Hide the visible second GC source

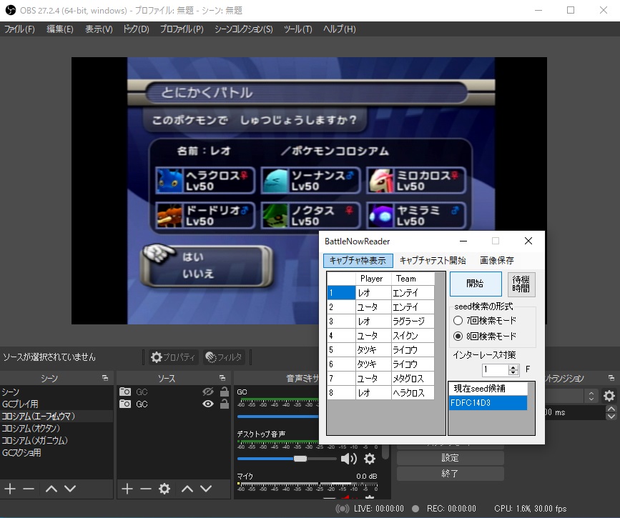click(x=209, y=404)
